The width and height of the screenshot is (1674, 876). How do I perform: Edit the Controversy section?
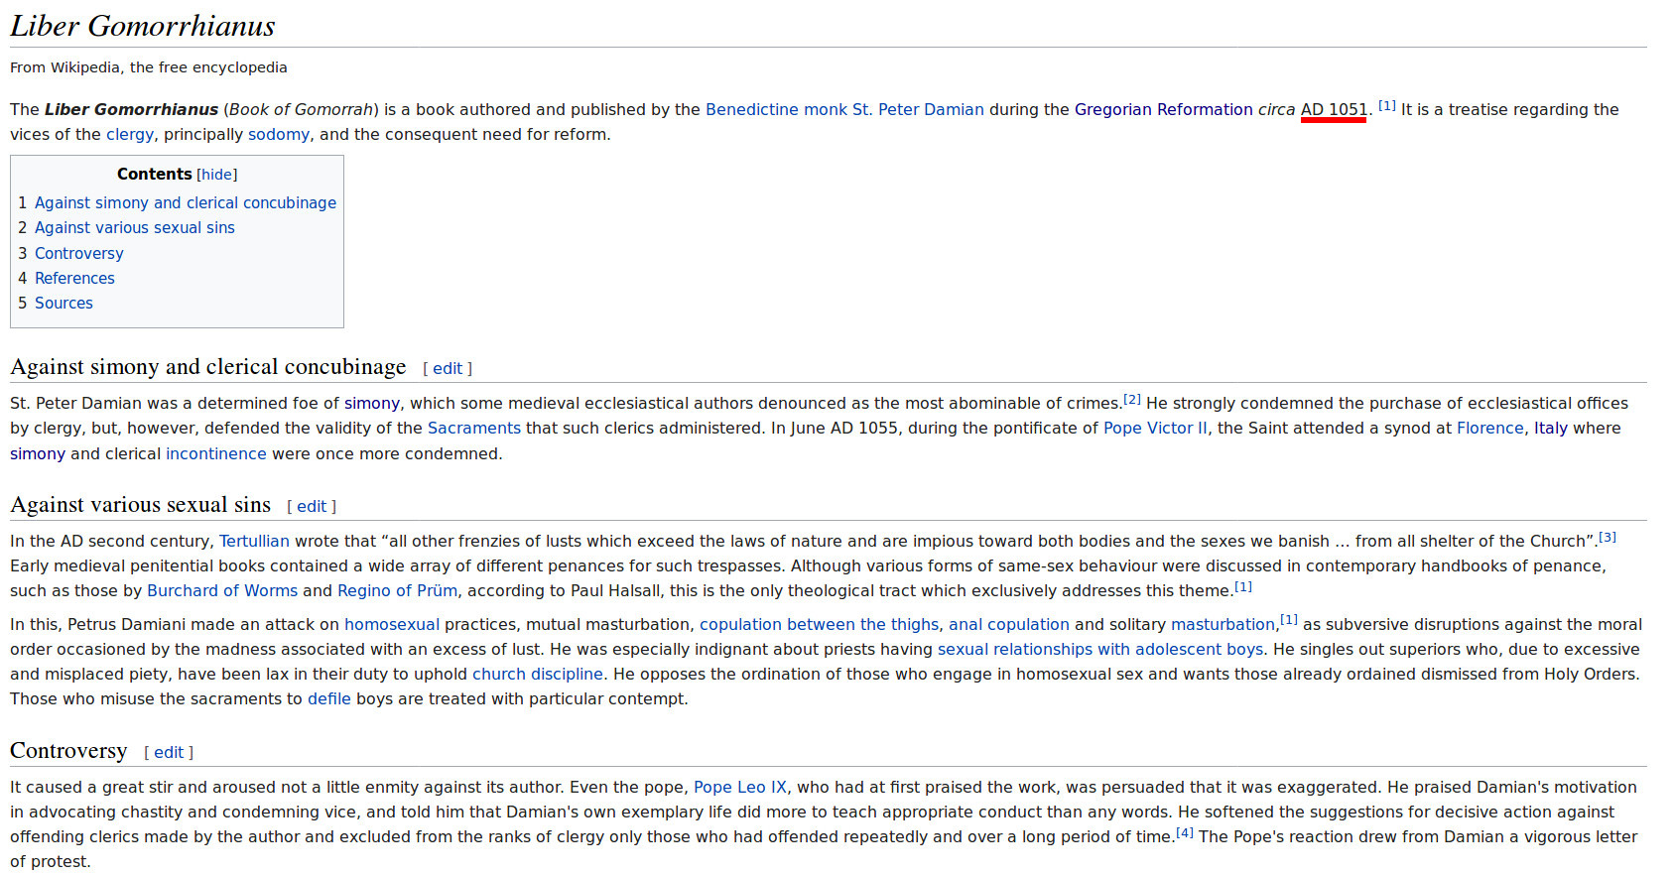point(169,752)
